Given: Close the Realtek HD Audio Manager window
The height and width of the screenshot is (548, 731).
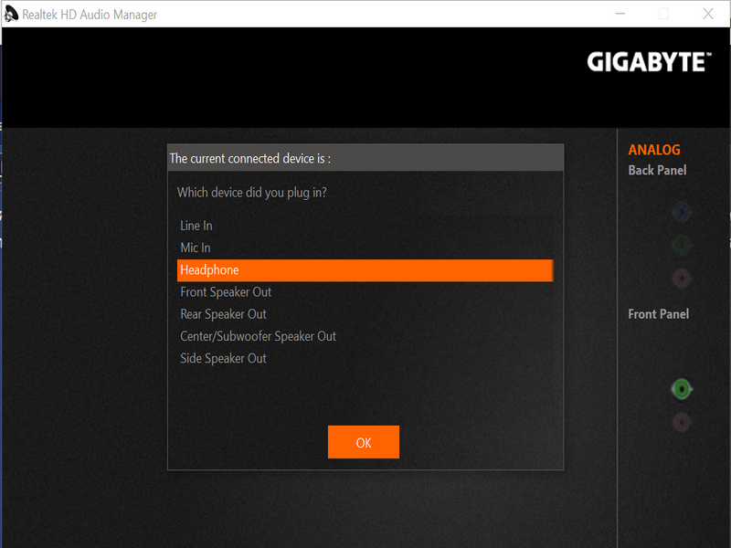Looking at the screenshot, I should click(708, 14).
